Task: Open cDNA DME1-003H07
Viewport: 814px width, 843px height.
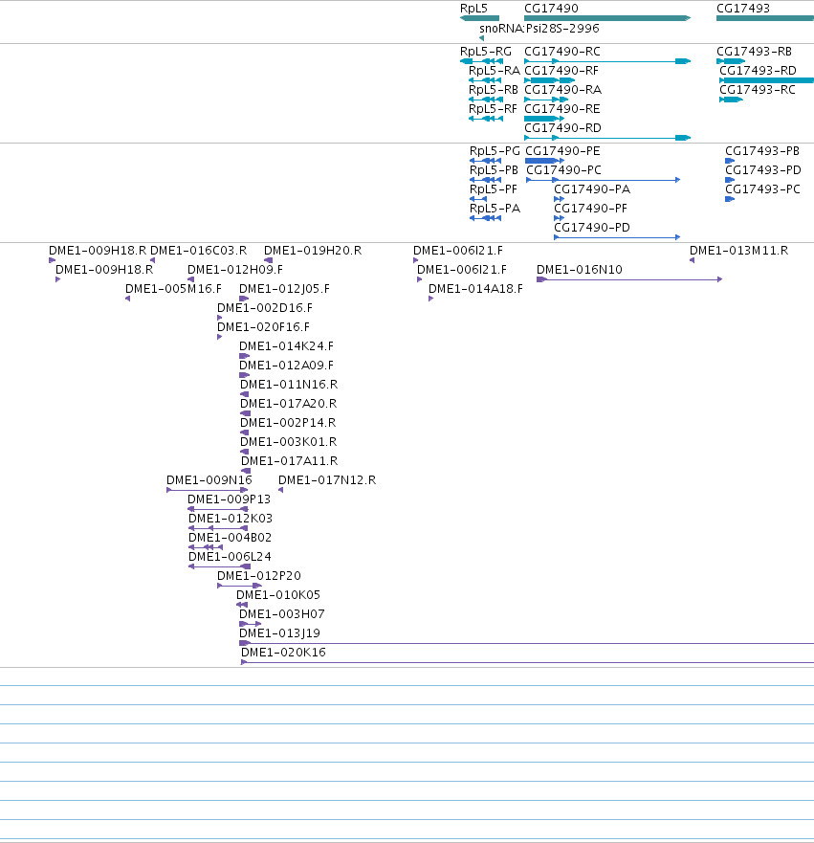Action: [x=250, y=624]
